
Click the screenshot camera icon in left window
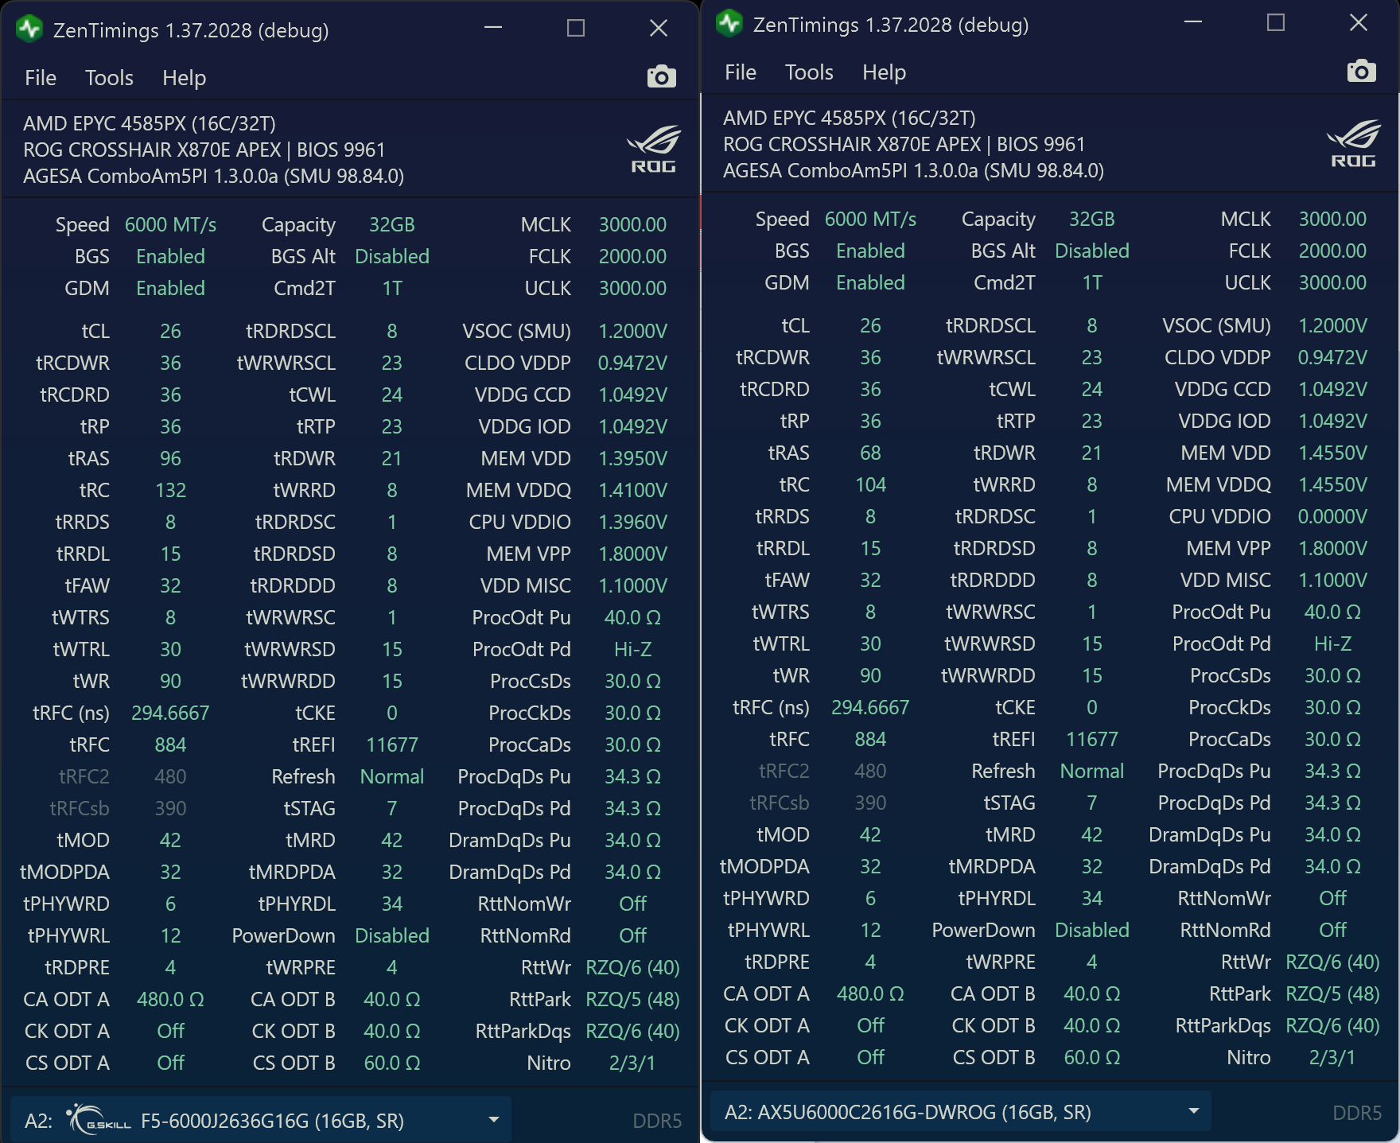(661, 77)
